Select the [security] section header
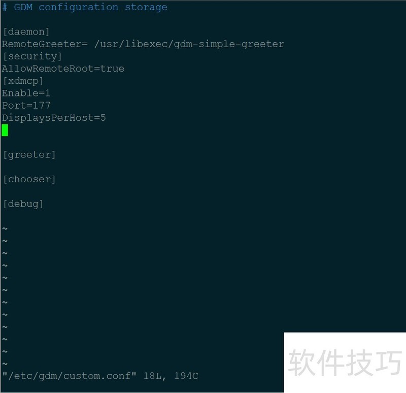Image resolution: width=406 pixels, height=393 pixels. click(32, 56)
